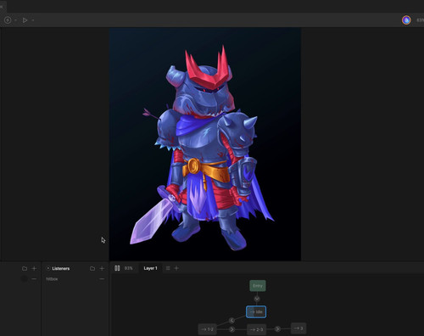Pause the state machine playback

[117, 268]
